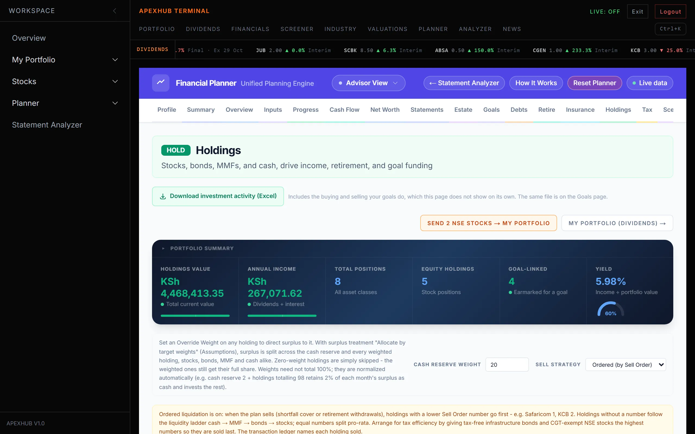The height and width of the screenshot is (434, 695).
Task: Open the Advisor View dropdown
Action: pos(368,83)
